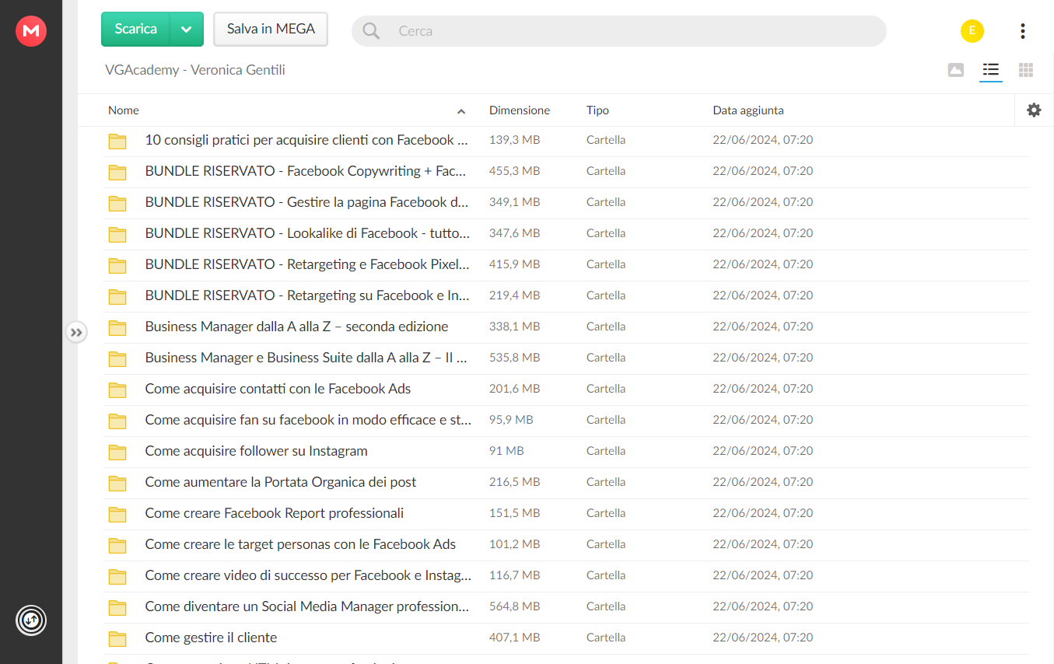Select the Come gestire il cliente folder
The width and height of the screenshot is (1054, 664).
tap(566, 638)
